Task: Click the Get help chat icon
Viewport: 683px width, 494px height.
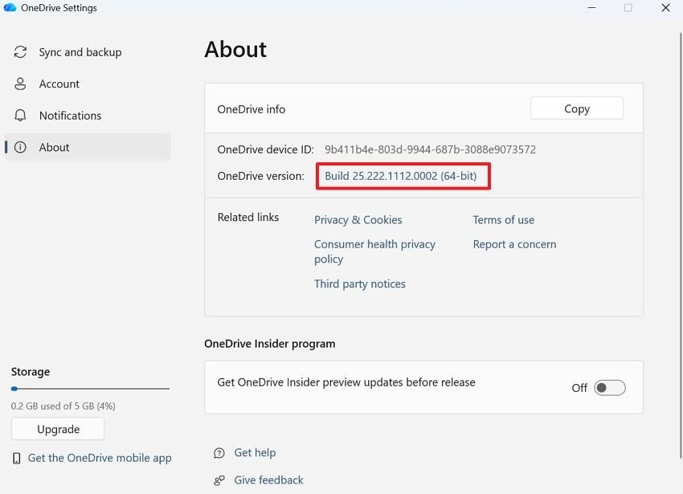Action: click(219, 452)
